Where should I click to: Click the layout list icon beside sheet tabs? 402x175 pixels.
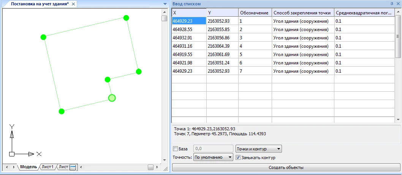point(73,167)
